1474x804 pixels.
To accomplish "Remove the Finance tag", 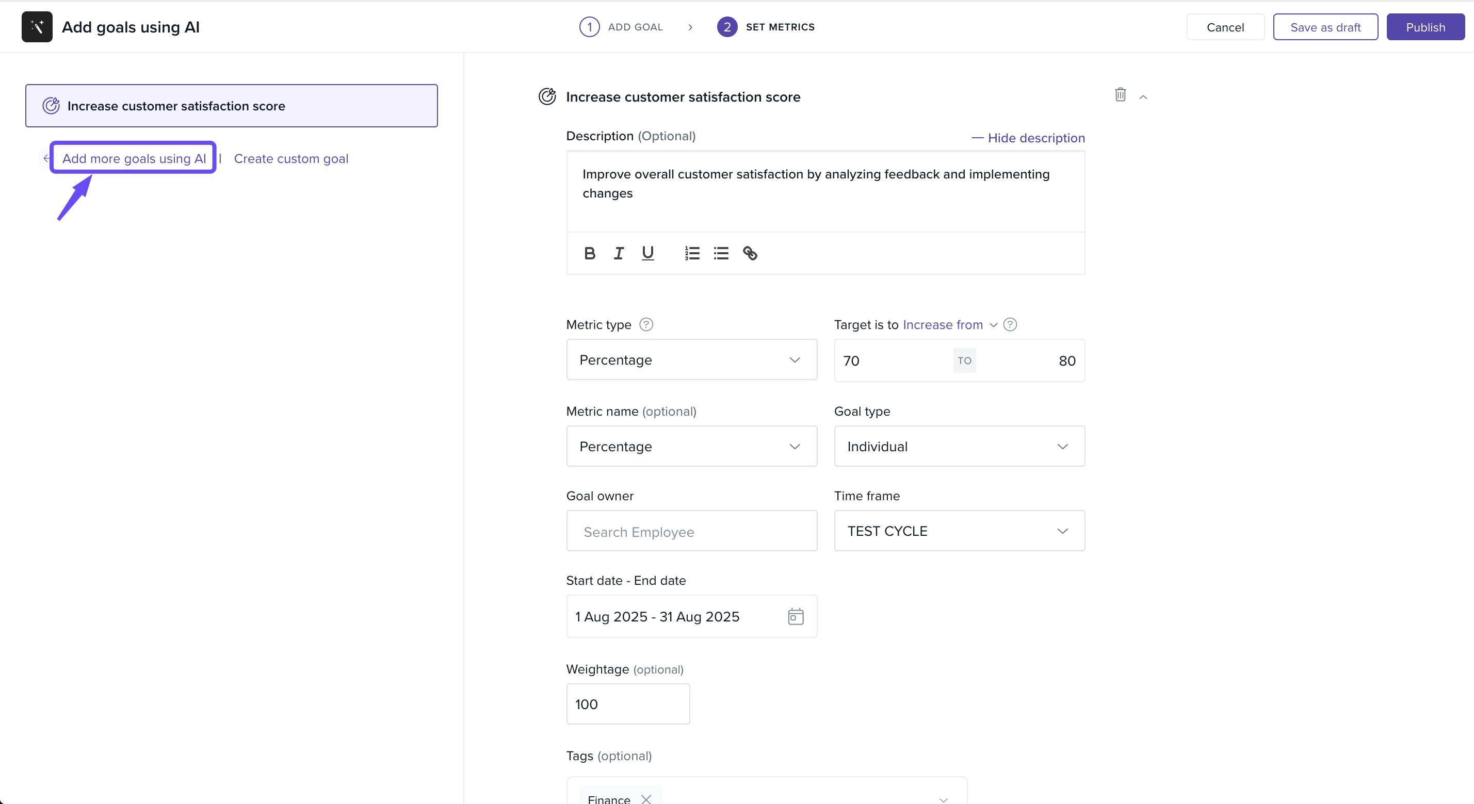I will 646,799.
